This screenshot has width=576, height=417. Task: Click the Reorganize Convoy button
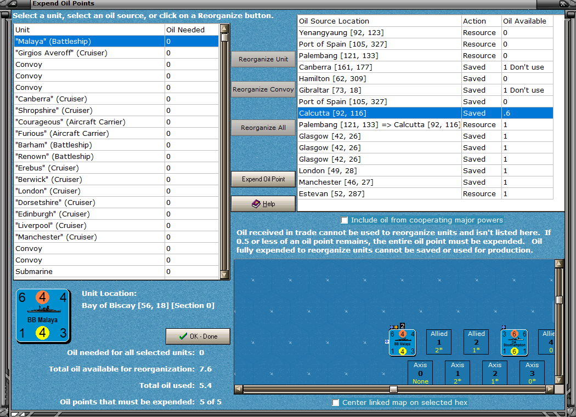[x=263, y=89]
